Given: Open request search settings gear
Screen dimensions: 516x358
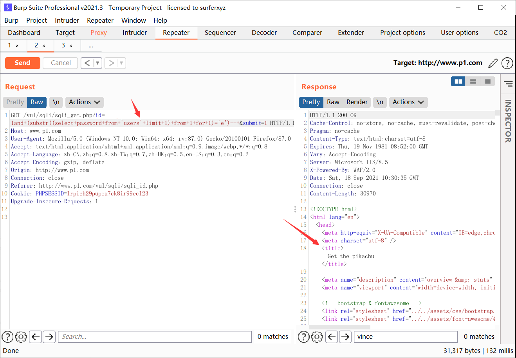Looking at the screenshot, I should point(21,336).
